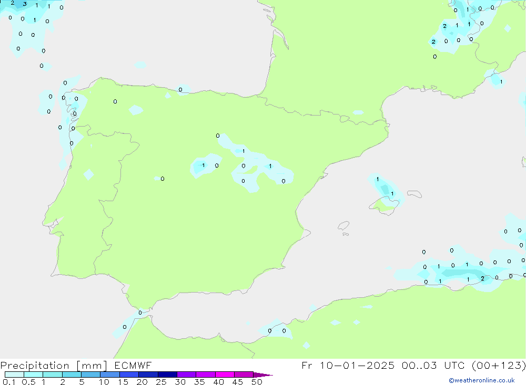Click the '[mm]' unit label
Screen dimensions: 526x385
(x=92, y=366)
